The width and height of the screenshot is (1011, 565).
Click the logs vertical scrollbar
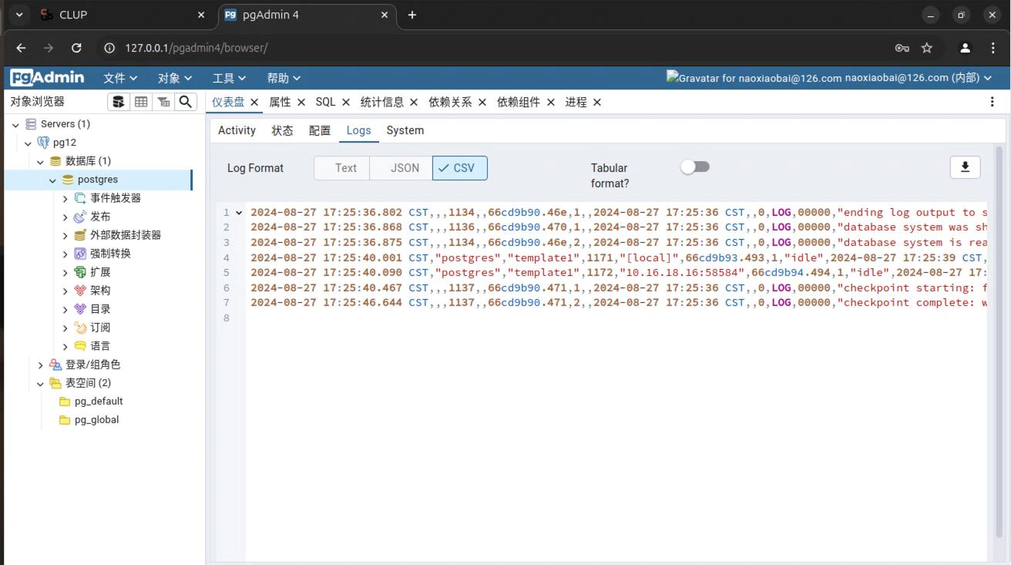[999, 342]
